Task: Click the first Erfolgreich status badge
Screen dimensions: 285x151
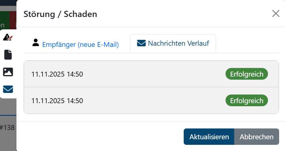Action: (246, 74)
